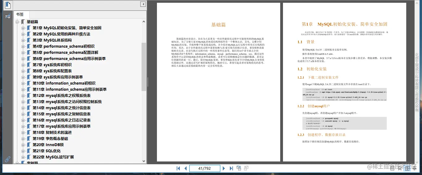This screenshot has height=175, width=422.
Task: Open the digital signatures panel icon
Action: [x=7, y=17]
